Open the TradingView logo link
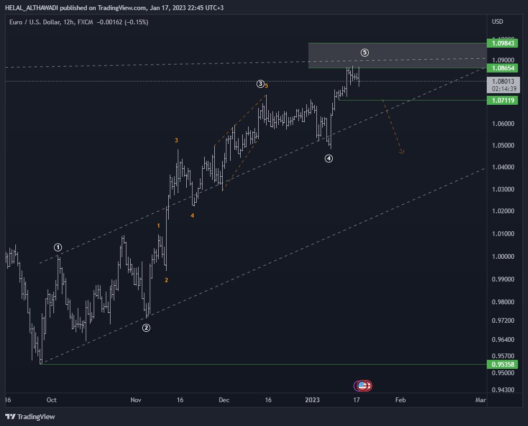528x426 pixels. pyautogui.click(x=30, y=416)
